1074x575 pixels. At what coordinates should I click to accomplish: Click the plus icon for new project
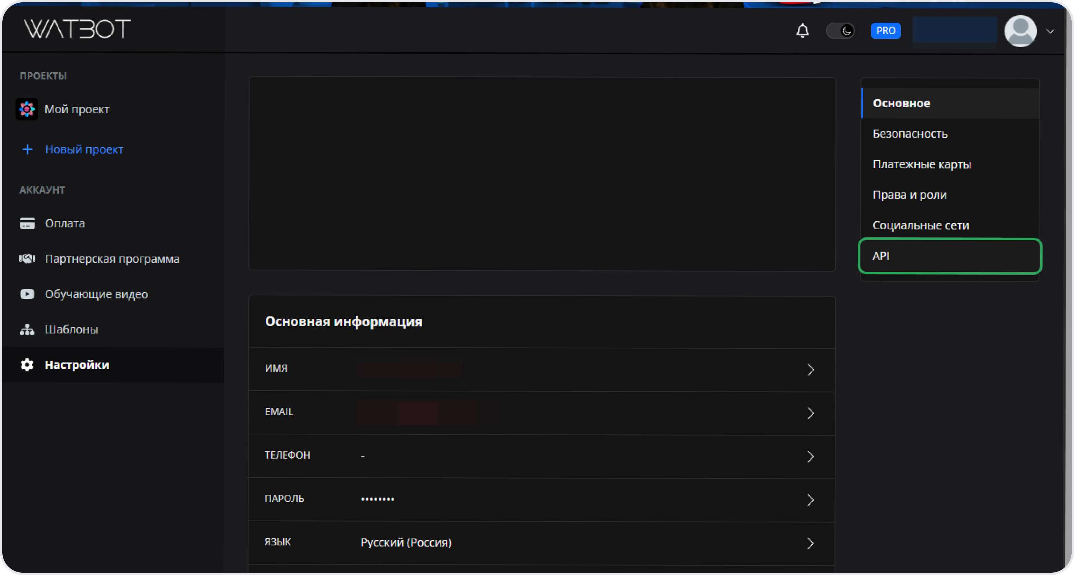[x=28, y=149]
